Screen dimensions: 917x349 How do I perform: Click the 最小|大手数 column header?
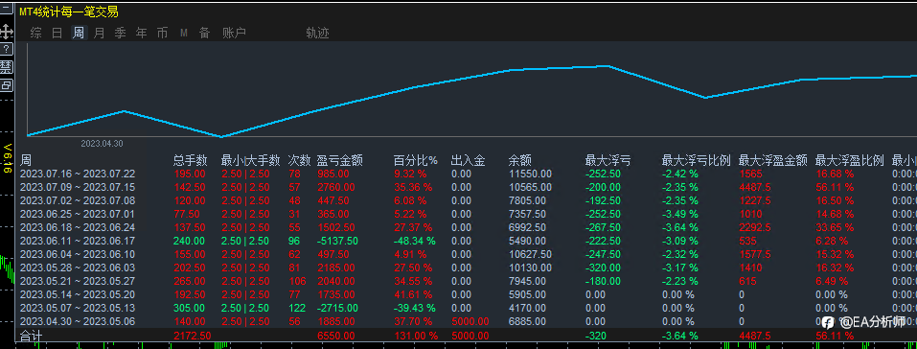tap(250, 160)
